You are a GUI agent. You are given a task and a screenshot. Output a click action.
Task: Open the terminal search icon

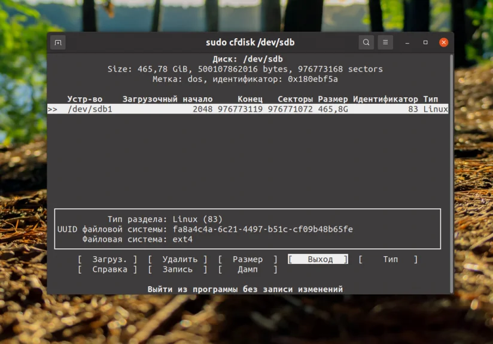[x=366, y=42]
